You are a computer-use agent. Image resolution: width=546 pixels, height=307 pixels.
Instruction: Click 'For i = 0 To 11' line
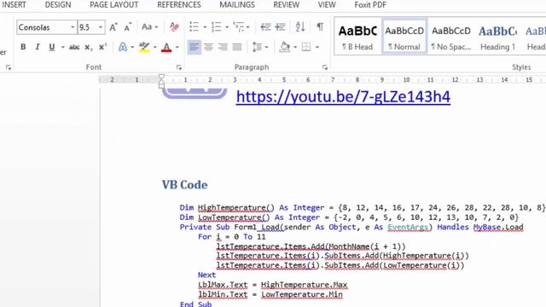tap(231, 237)
